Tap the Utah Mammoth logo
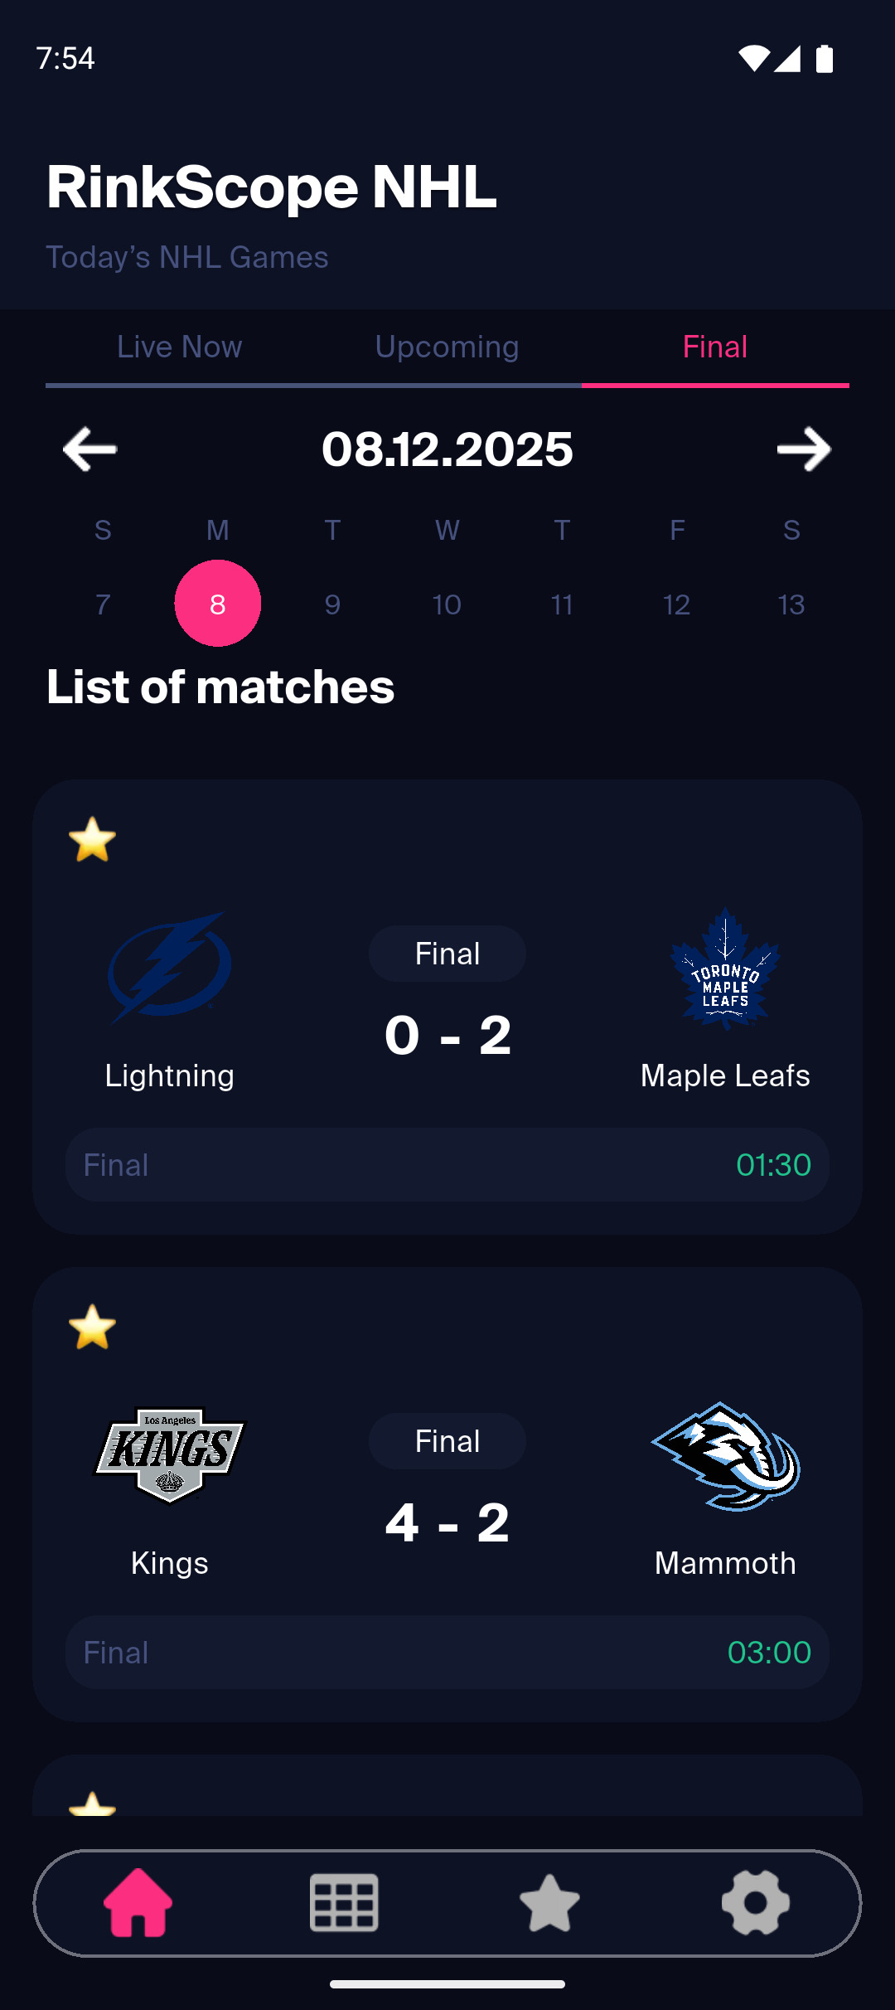The width and height of the screenshot is (895, 2010). tap(725, 1456)
